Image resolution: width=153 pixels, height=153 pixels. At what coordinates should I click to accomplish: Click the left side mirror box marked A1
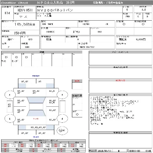[x=10, y=106]
